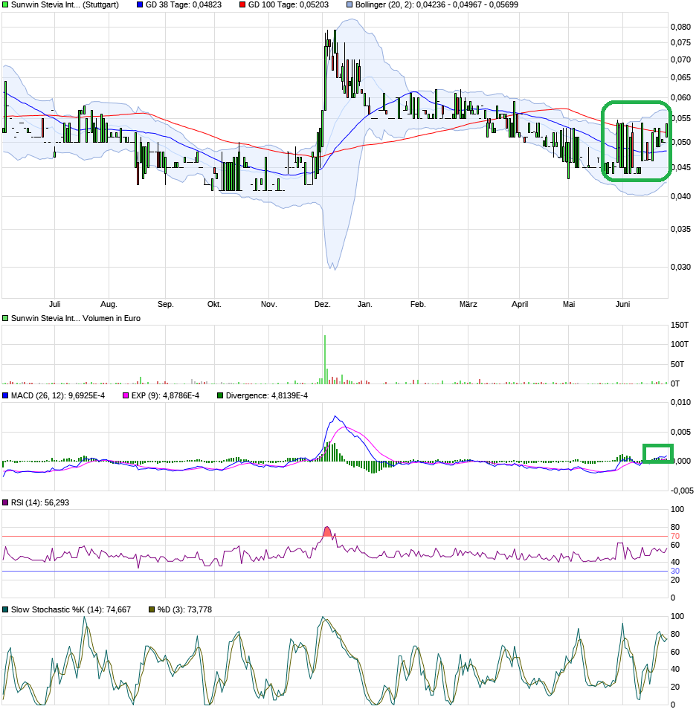The height and width of the screenshot is (712, 699).
Task: Click the green Volumen in Euro swatch
Action: (x=5, y=319)
